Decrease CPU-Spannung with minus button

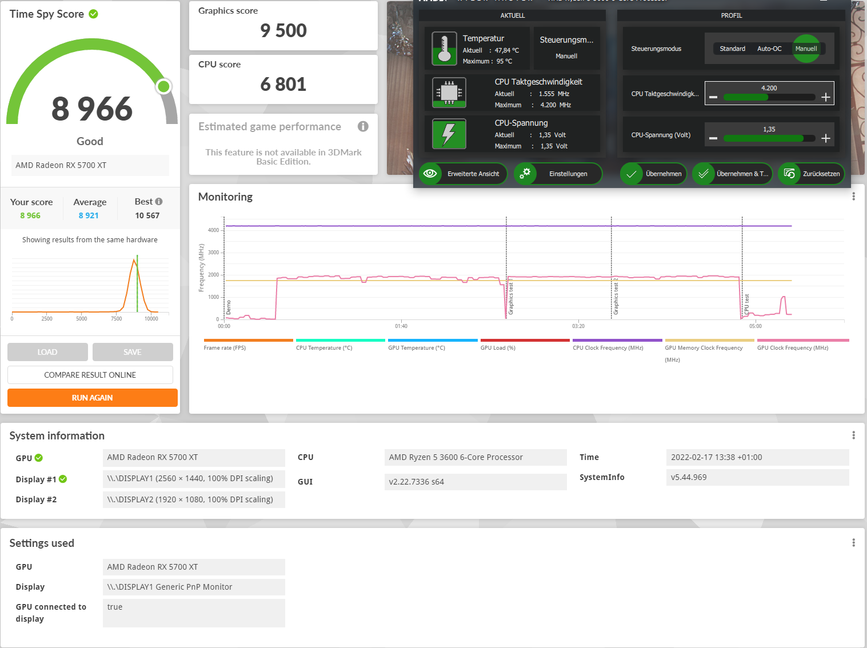(x=713, y=138)
